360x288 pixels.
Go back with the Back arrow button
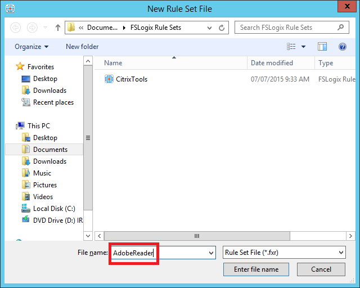tap(16, 28)
